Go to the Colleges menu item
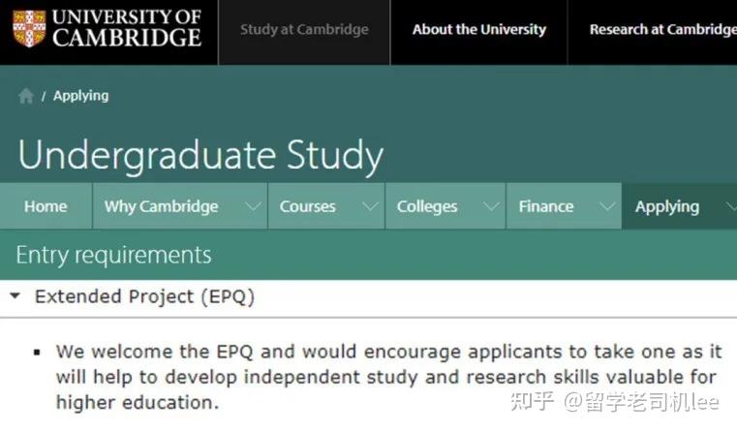The width and height of the screenshot is (737, 432). [x=427, y=206]
